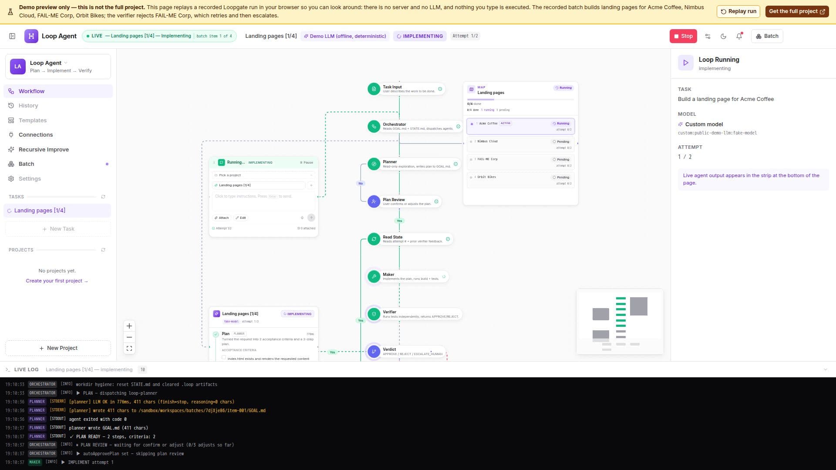The width and height of the screenshot is (836, 470).
Task: Click Edit in the task card
Action: (240, 218)
